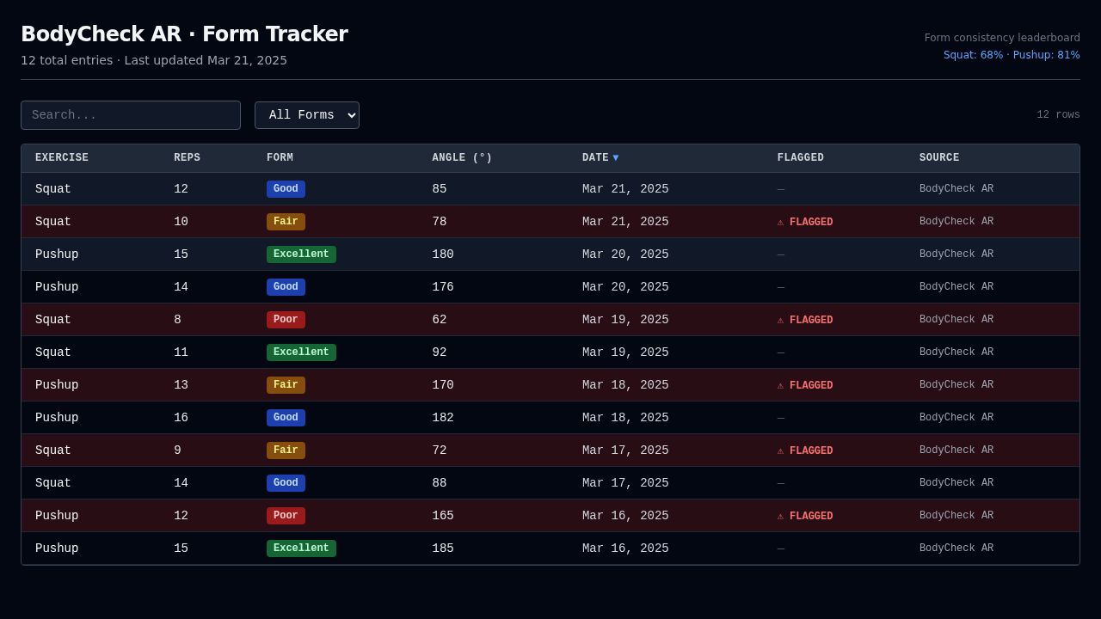Click warning icon on Mar 16 Pushup 12-rep row
This screenshot has height=619, width=1101.
coord(781,516)
